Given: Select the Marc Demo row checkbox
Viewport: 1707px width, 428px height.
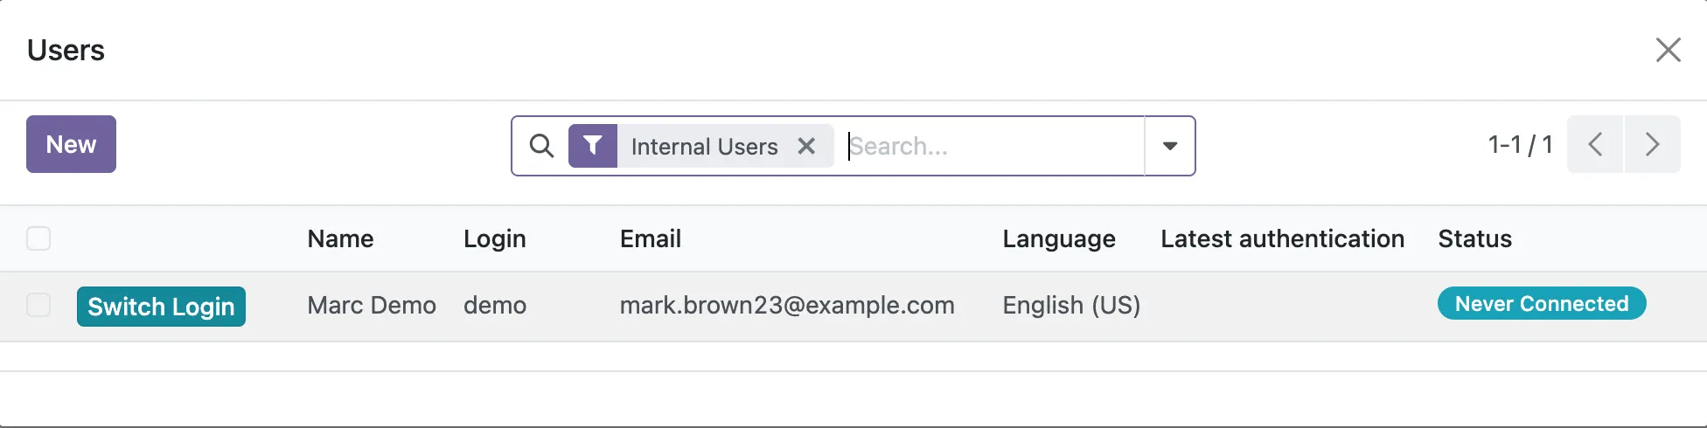Looking at the screenshot, I should (38, 305).
